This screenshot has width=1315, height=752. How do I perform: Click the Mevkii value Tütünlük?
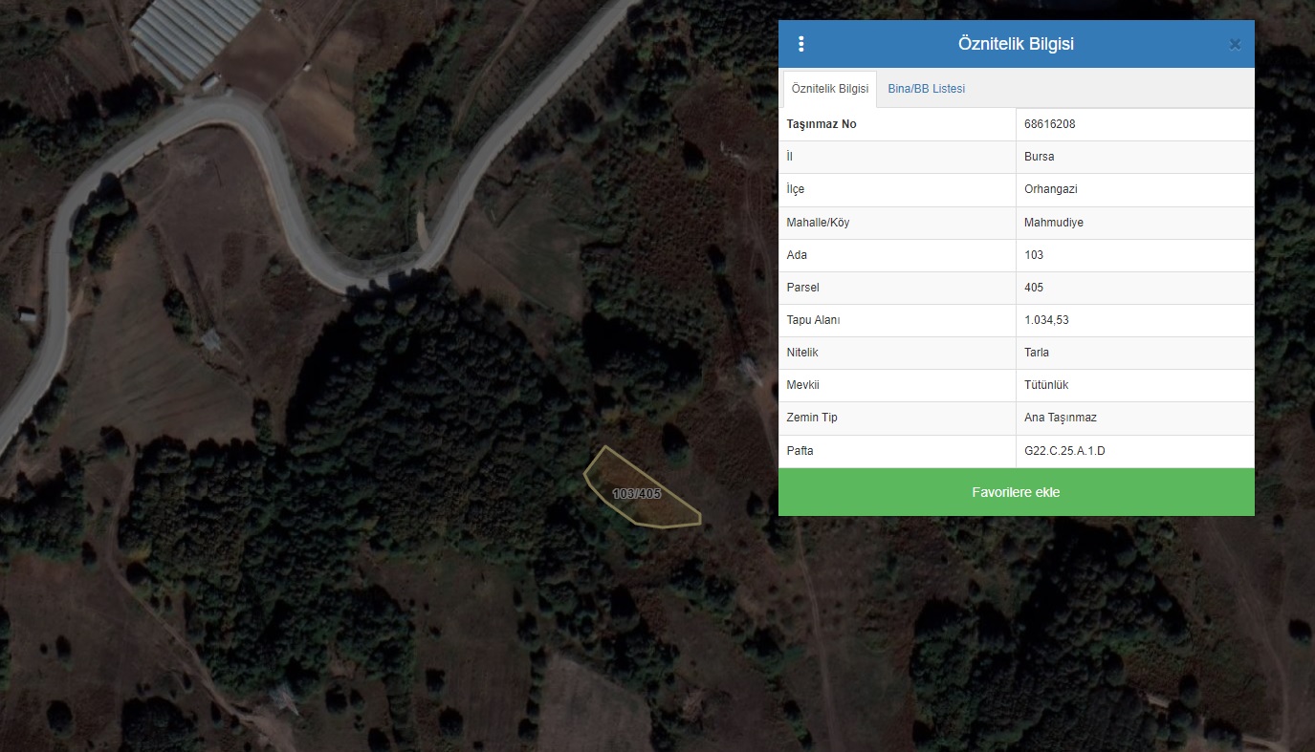click(x=1046, y=385)
